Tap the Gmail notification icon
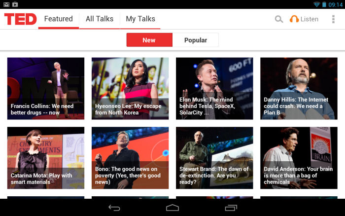The height and width of the screenshot is (216, 345). point(6,4)
